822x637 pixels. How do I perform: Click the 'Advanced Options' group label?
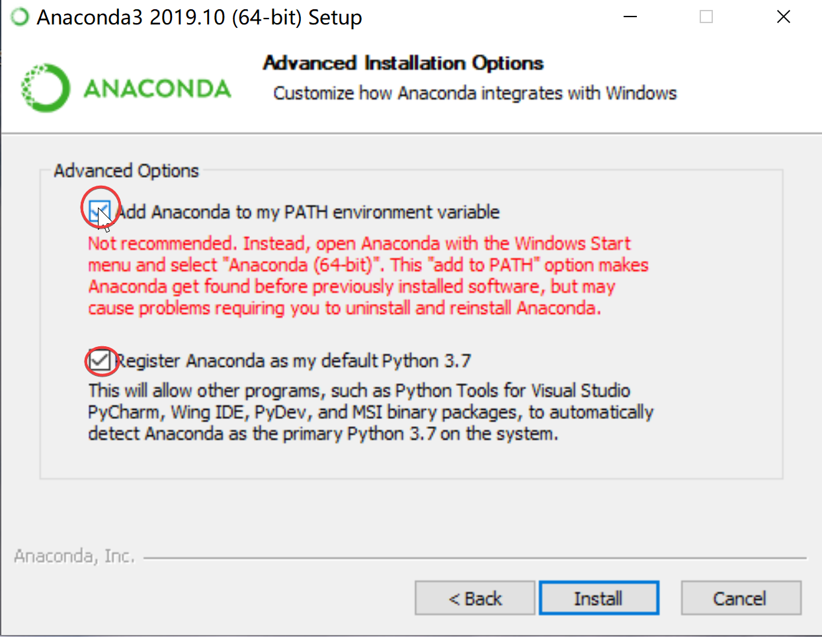pyautogui.click(x=126, y=170)
